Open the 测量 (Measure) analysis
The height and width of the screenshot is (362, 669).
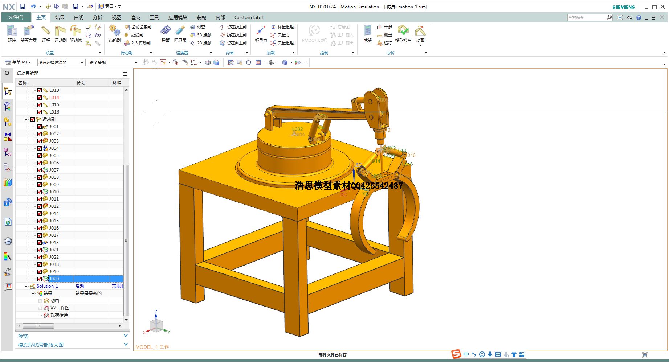tap(384, 35)
